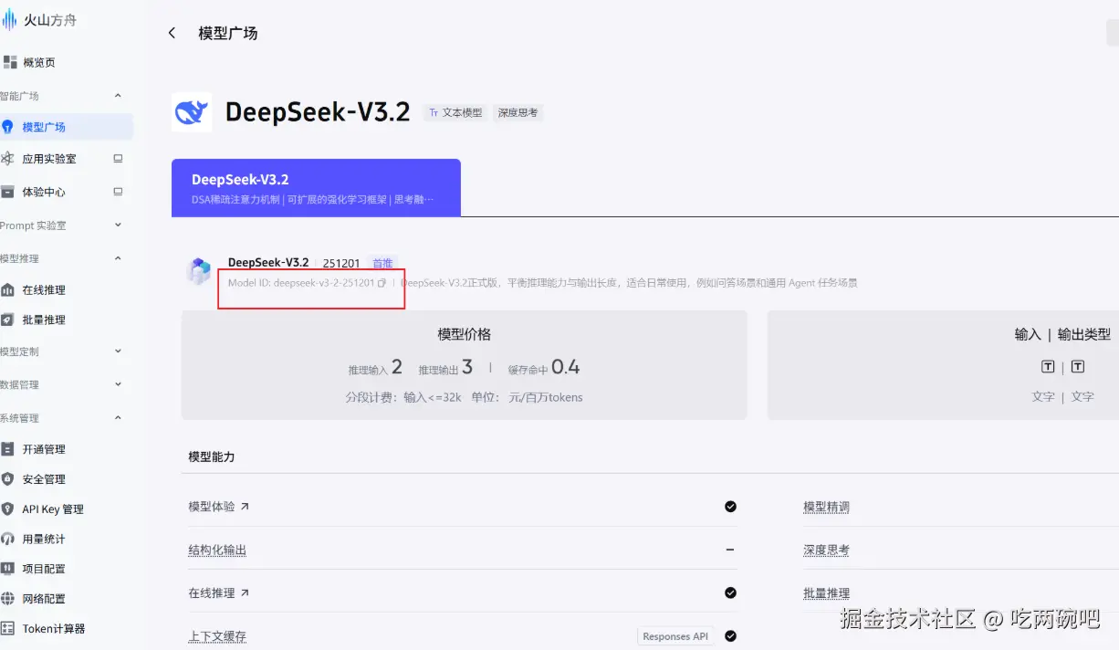The image size is (1119, 650).
Task: Open the 概览页 sidebar icon
Action: click(9, 62)
